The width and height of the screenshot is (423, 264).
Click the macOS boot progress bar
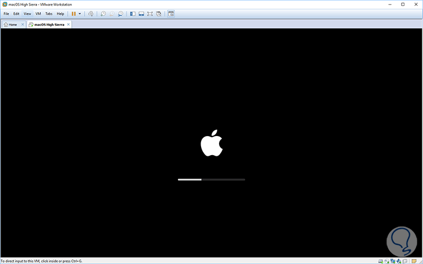(211, 179)
